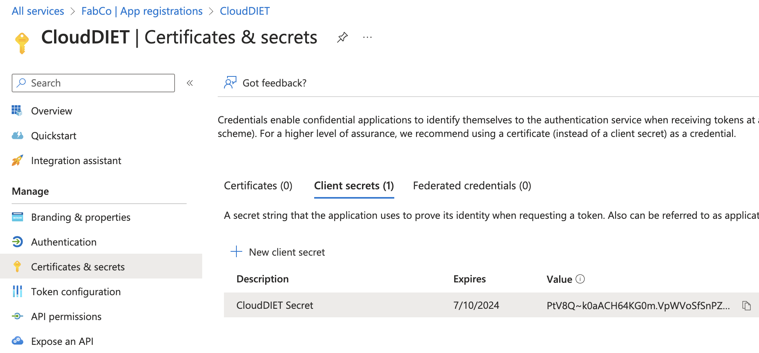Click the Overview grid icon in sidebar
The height and width of the screenshot is (353, 759).
point(17,111)
